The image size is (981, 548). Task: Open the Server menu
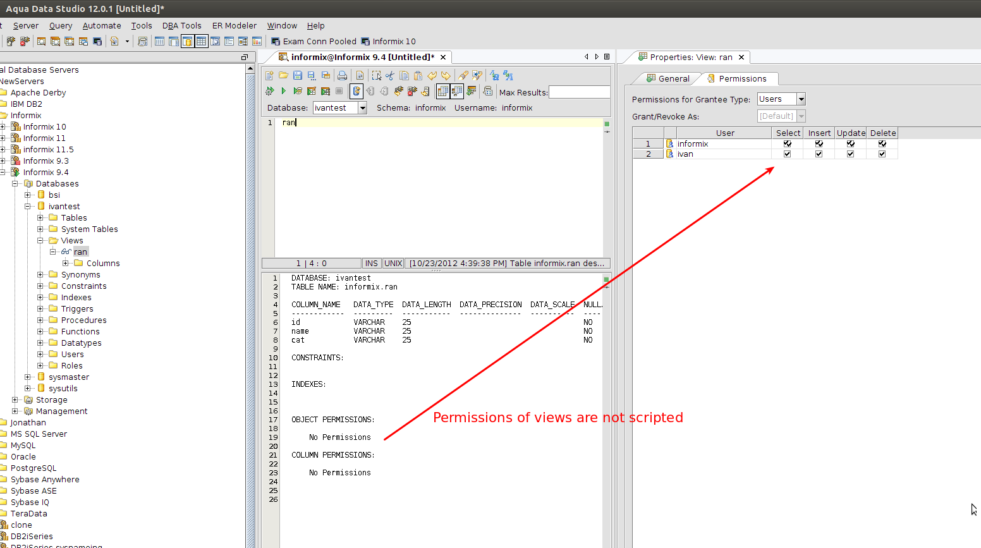(x=26, y=26)
